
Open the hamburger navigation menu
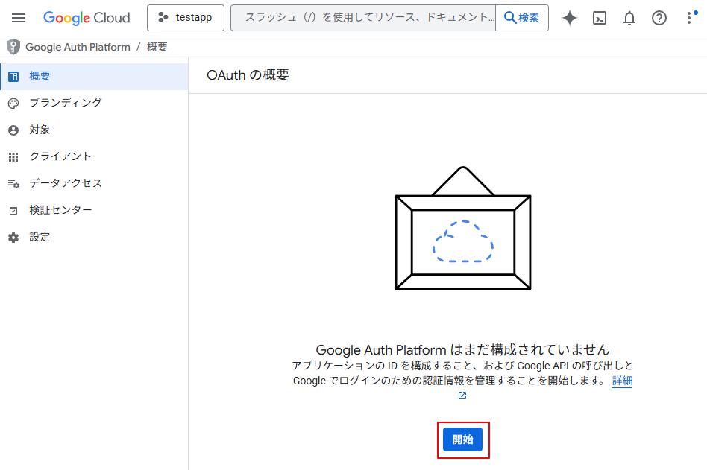[19, 18]
